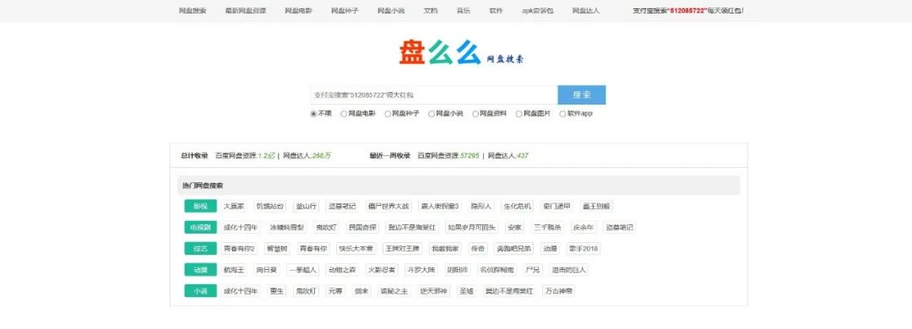Open the 元尊 tag
This screenshot has height=329, width=912.
point(335,291)
